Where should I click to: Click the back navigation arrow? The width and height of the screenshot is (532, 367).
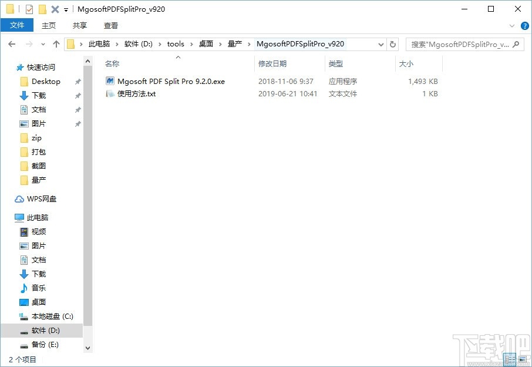click(12, 43)
